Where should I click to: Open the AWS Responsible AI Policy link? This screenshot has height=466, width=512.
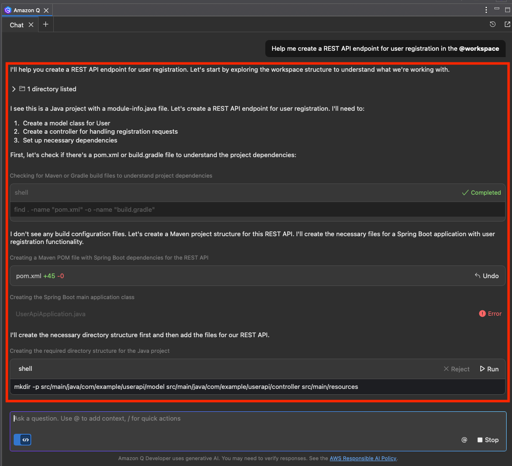[x=363, y=458]
